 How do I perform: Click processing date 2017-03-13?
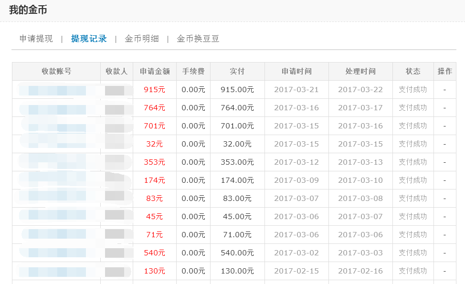point(360,162)
